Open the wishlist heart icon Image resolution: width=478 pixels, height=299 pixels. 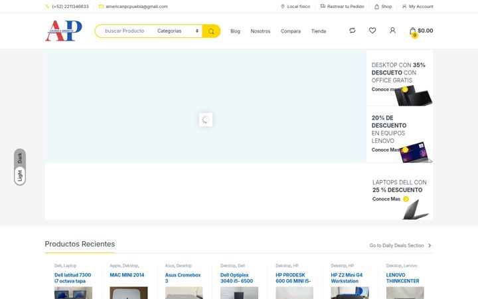372,31
